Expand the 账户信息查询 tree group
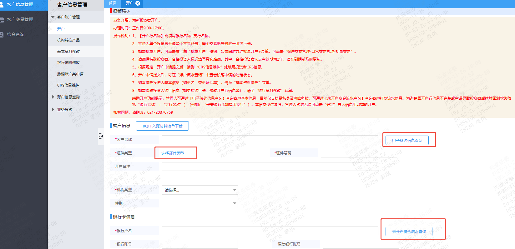Viewport: 515px width, 249px height. [53, 97]
